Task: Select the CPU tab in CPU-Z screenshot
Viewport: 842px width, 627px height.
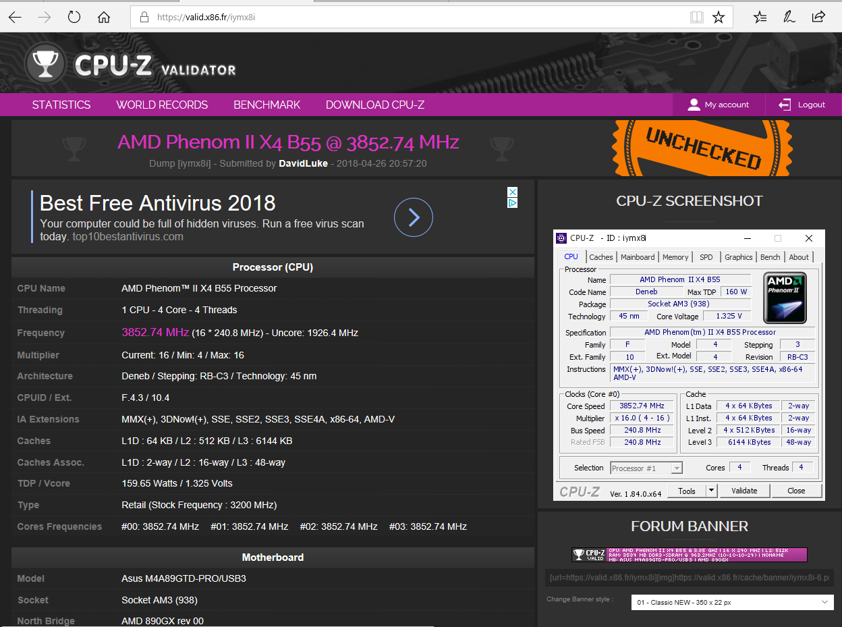Action: [571, 256]
